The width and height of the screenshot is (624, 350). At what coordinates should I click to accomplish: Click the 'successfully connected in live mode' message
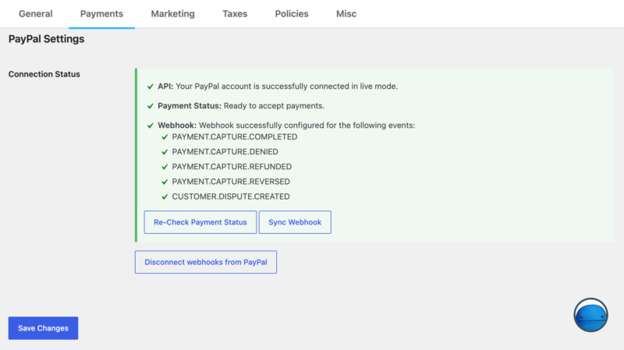pos(286,87)
